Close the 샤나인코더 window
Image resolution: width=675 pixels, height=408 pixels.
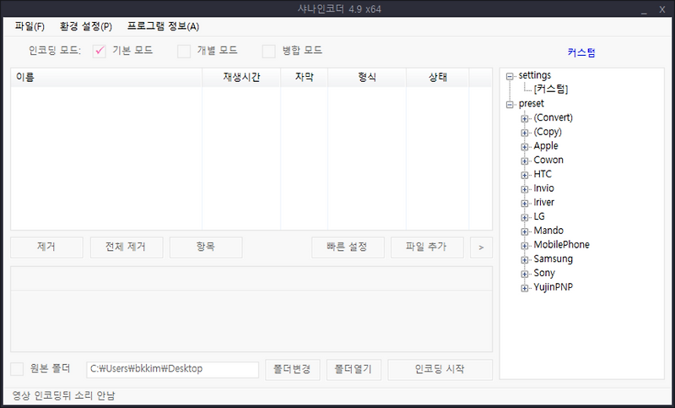(662, 9)
